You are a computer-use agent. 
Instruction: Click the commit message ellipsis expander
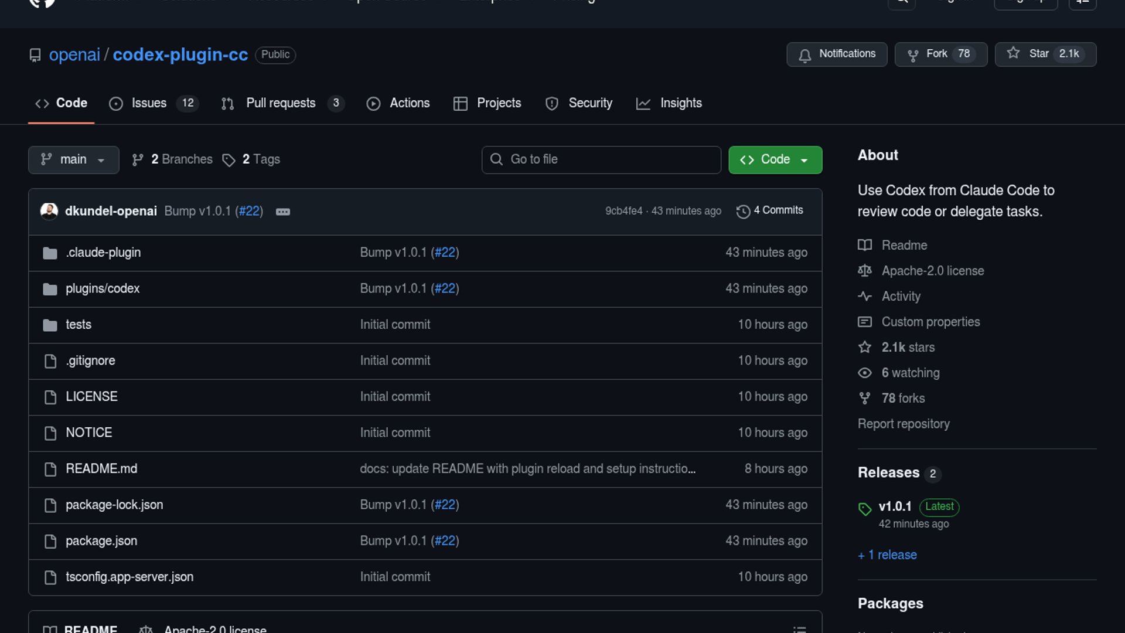[x=282, y=212]
